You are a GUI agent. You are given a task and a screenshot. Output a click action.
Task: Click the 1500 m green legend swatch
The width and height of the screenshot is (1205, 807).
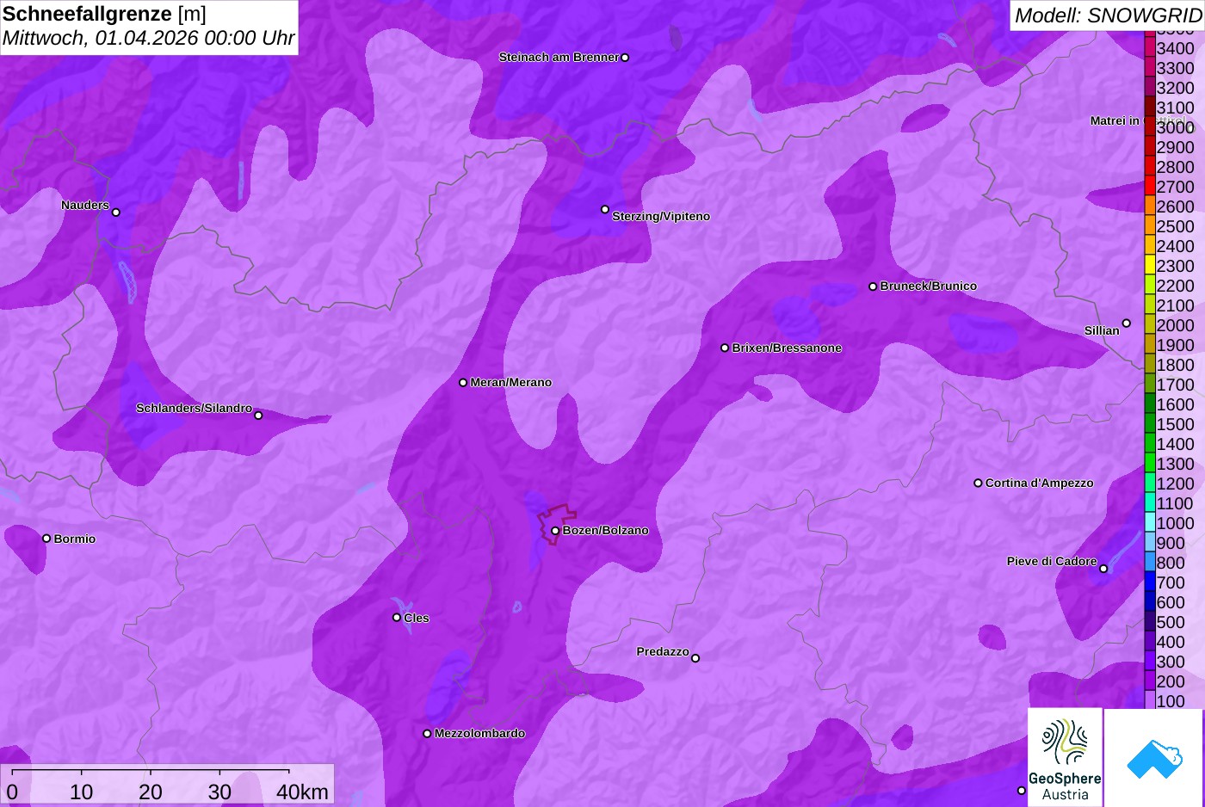pos(1150,423)
